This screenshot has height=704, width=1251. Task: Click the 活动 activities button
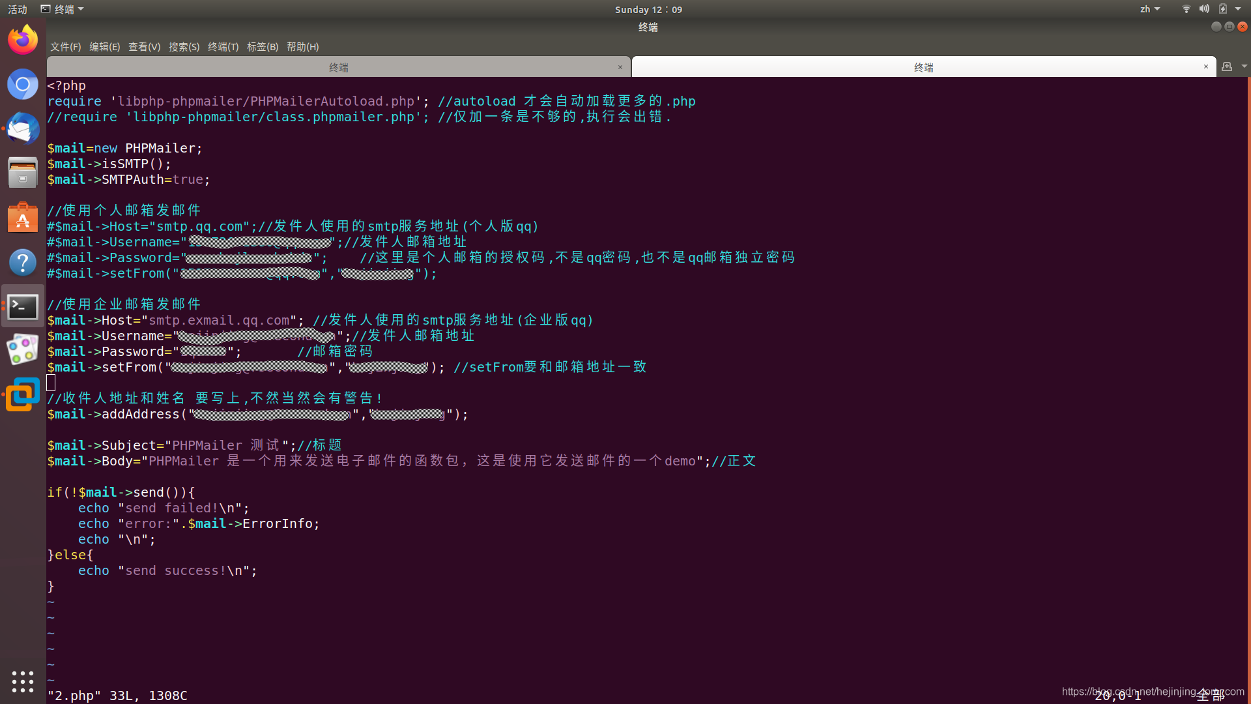point(18,9)
